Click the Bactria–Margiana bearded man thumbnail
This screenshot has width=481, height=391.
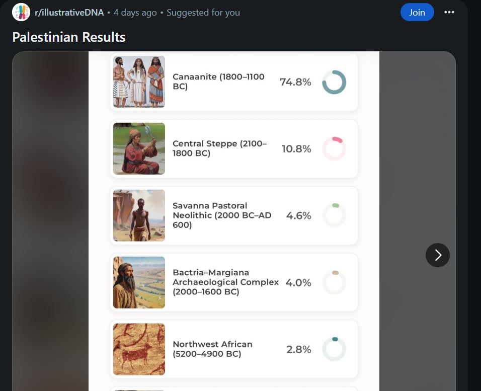[139, 282]
